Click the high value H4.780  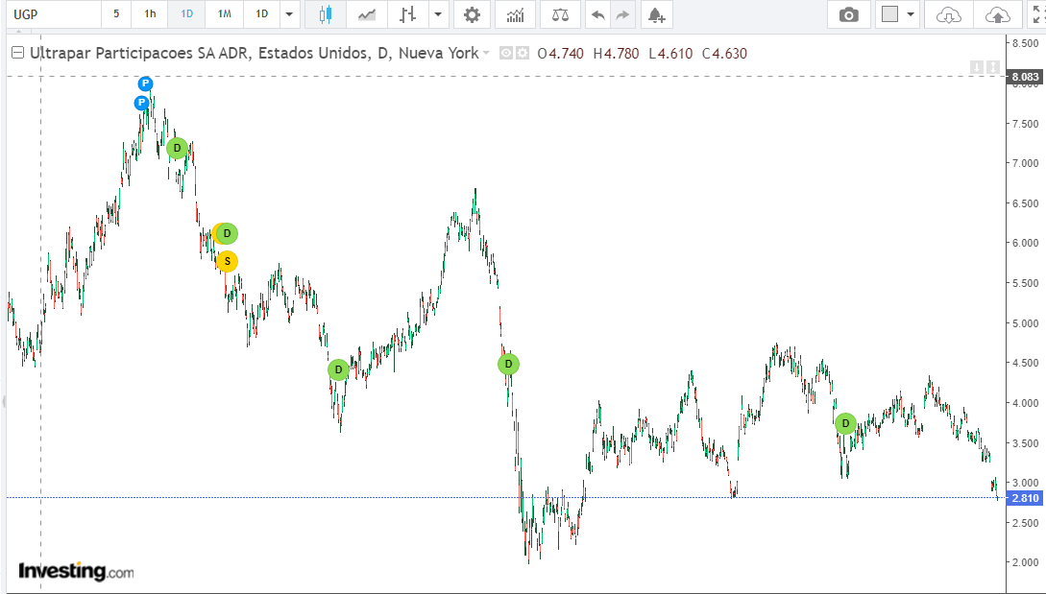[x=616, y=54]
